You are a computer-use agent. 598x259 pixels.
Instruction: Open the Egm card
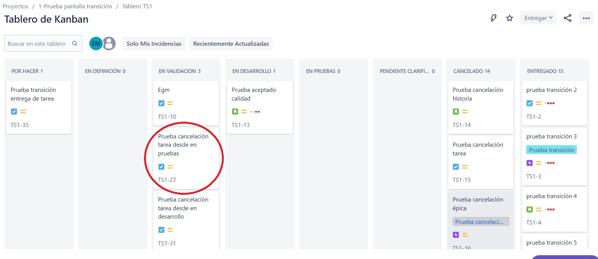click(186, 103)
